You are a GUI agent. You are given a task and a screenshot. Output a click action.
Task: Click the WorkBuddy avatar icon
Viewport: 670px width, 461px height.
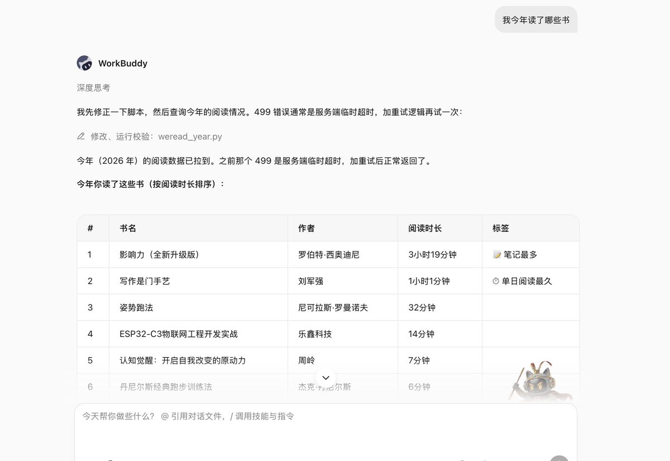(x=84, y=63)
